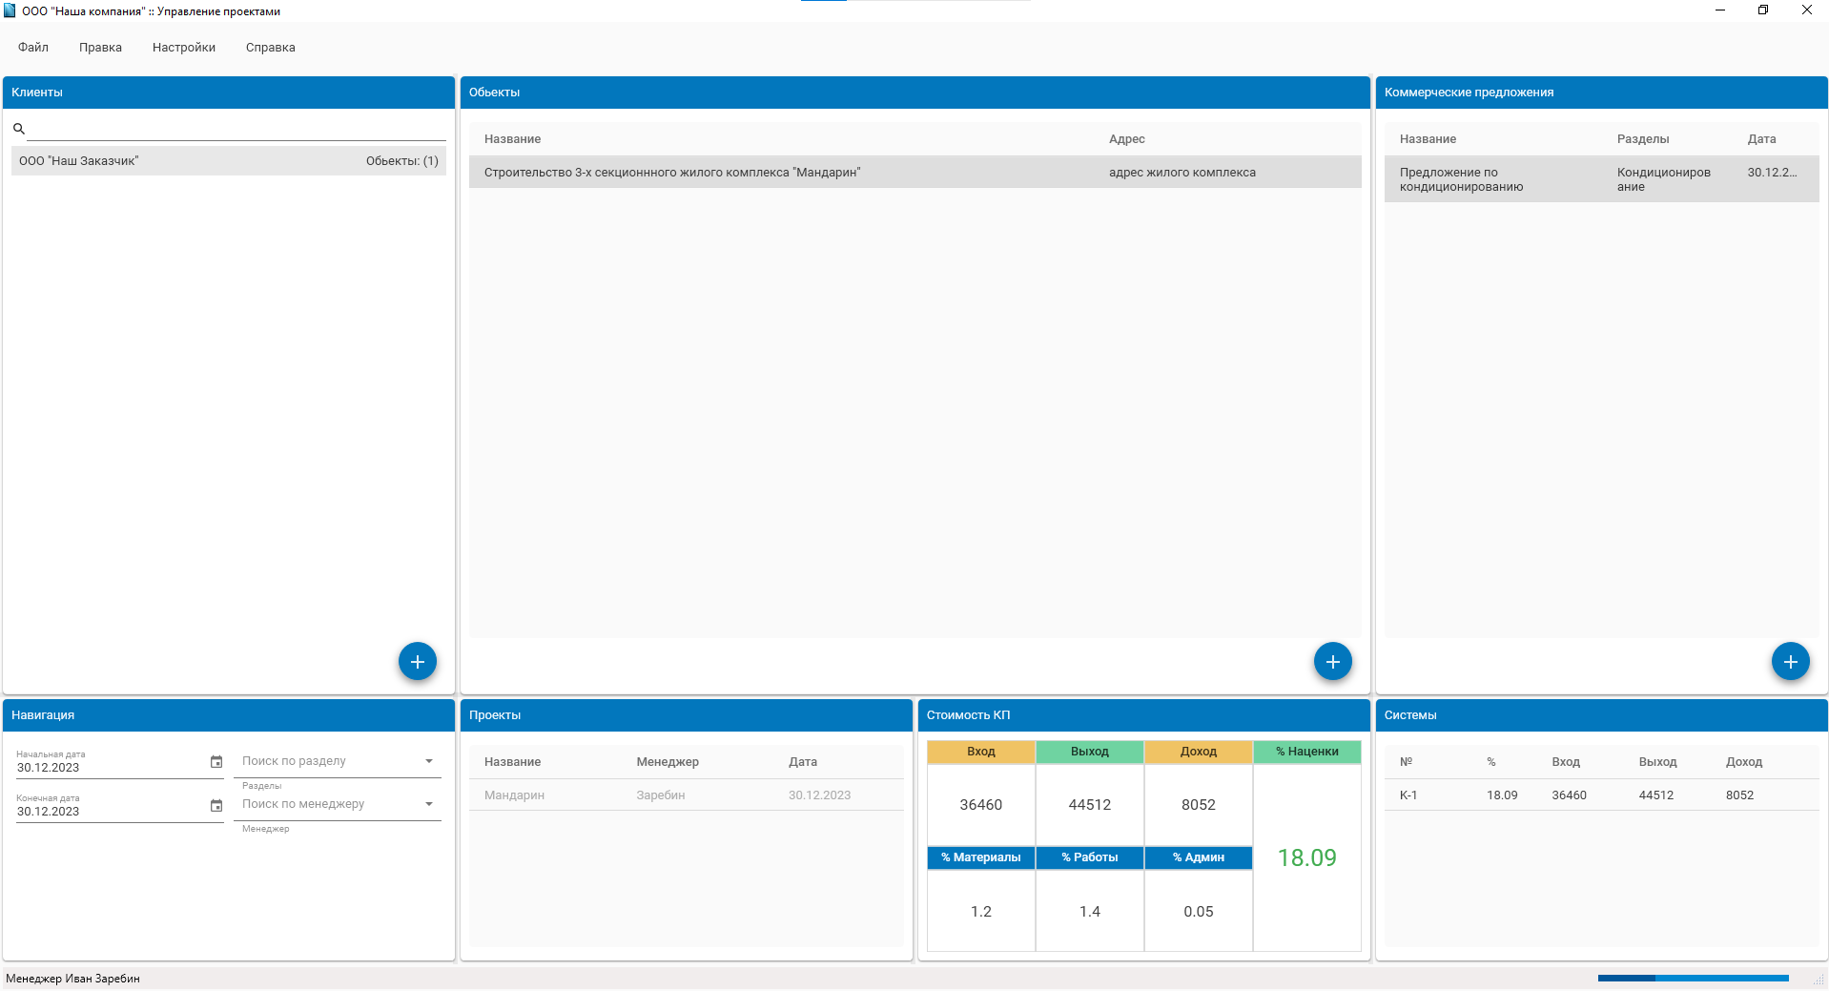Click the 0.05 admin coefficient
1829x991 pixels.
[1199, 912]
